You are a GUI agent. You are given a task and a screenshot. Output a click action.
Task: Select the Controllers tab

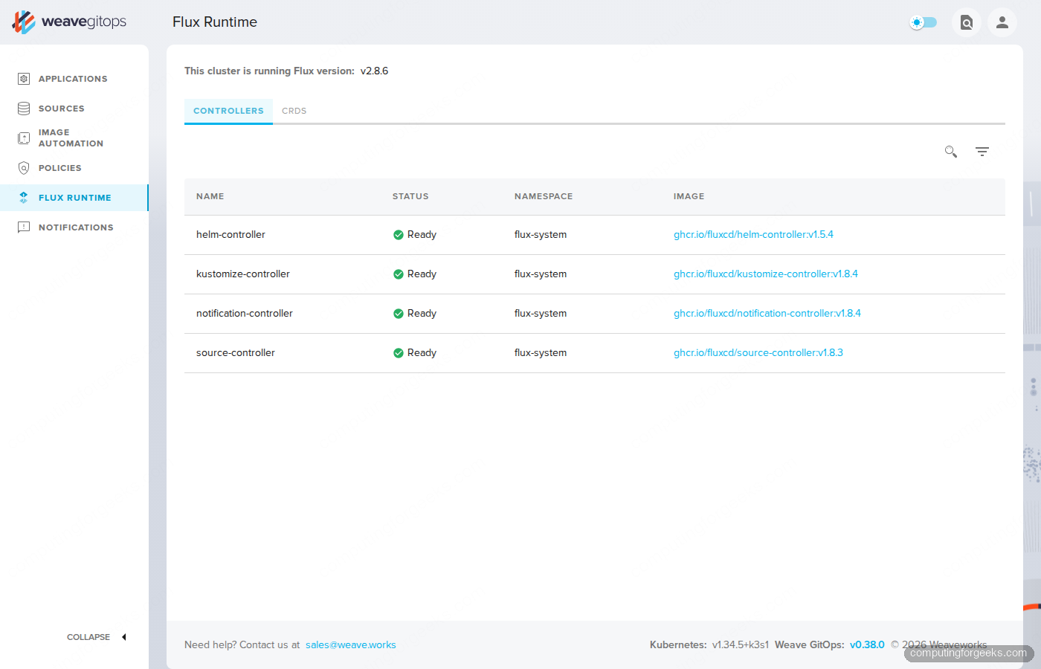228,111
